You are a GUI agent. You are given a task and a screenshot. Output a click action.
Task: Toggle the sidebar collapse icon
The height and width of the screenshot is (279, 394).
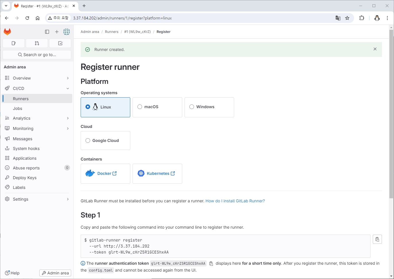tap(47, 32)
